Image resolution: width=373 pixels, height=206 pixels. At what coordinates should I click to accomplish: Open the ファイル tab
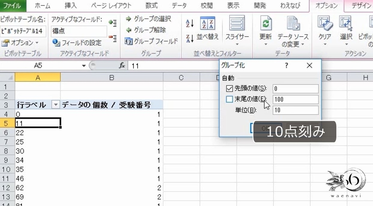pyautogui.click(x=12, y=6)
